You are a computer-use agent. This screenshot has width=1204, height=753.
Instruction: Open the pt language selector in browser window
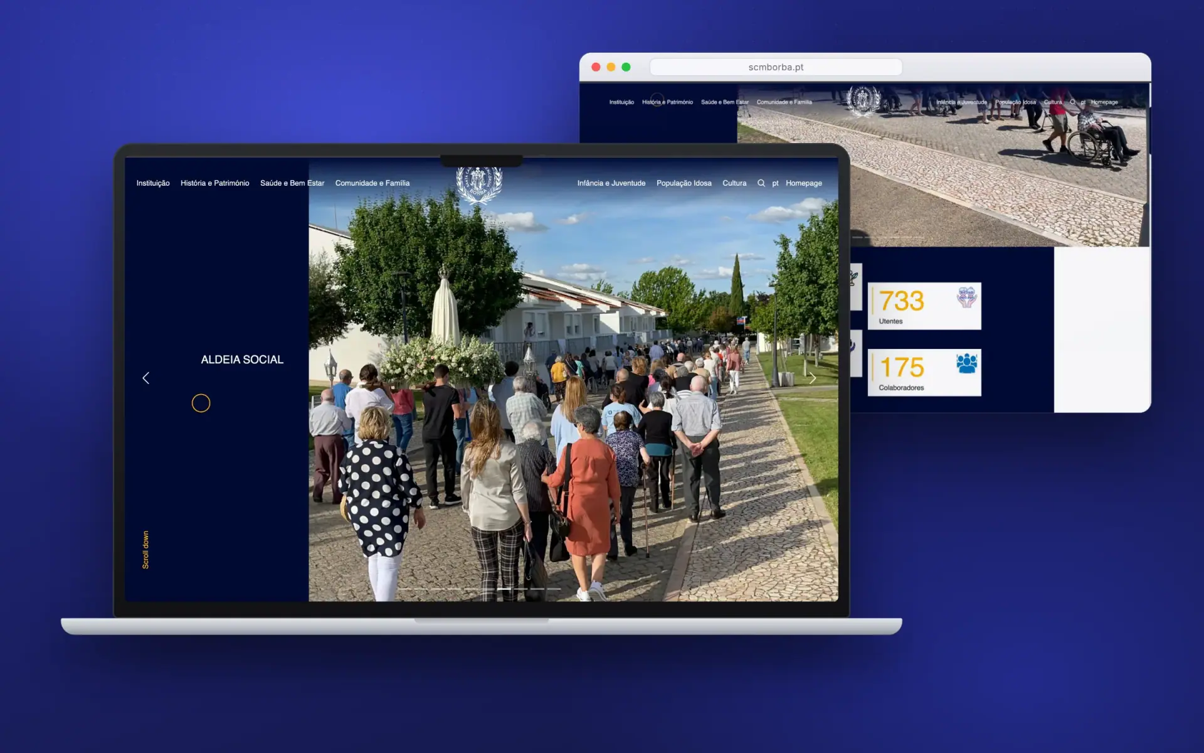(x=1083, y=102)
